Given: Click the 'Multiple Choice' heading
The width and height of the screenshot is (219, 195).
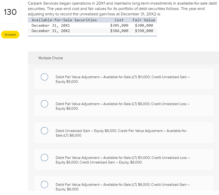Looking at the screenshot, I should (51, 58).
